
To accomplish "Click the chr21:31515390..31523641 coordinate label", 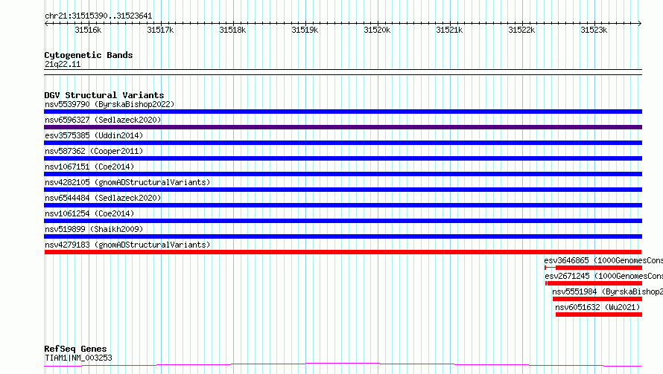I will point(98,16).
